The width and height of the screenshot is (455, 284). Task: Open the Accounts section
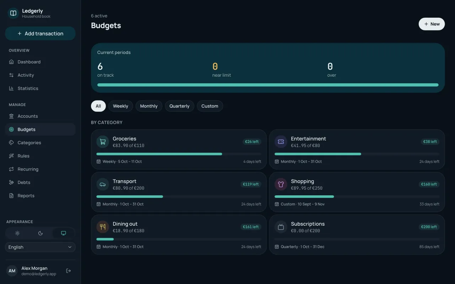[40, 116]
